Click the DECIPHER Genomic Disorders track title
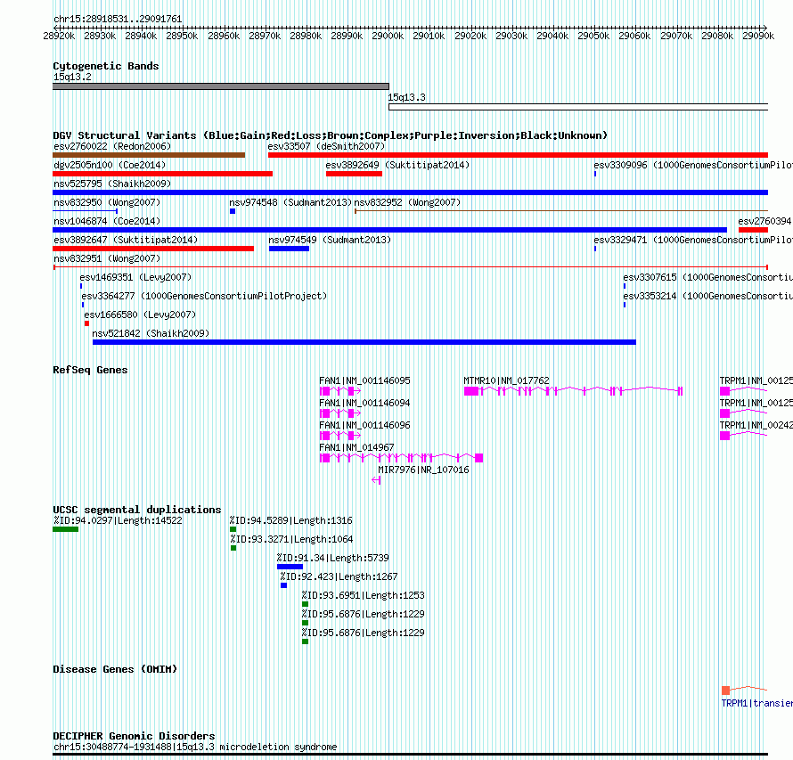The image size is (793, 760). [134, 736]
